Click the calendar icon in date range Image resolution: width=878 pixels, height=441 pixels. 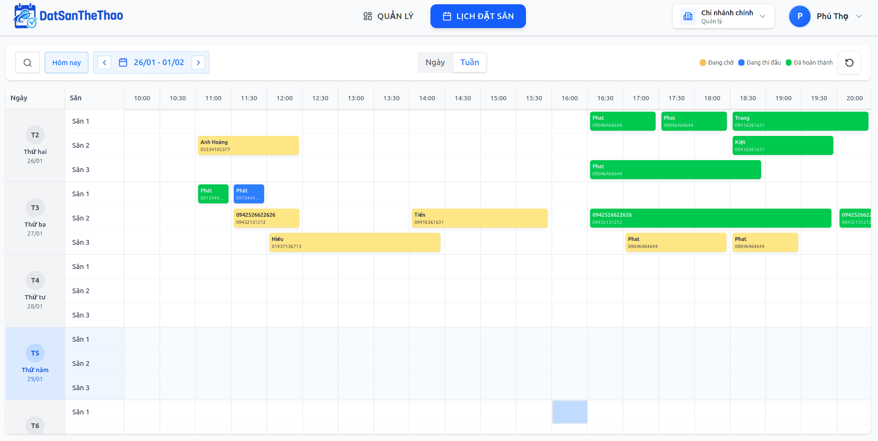click(123, 63)
